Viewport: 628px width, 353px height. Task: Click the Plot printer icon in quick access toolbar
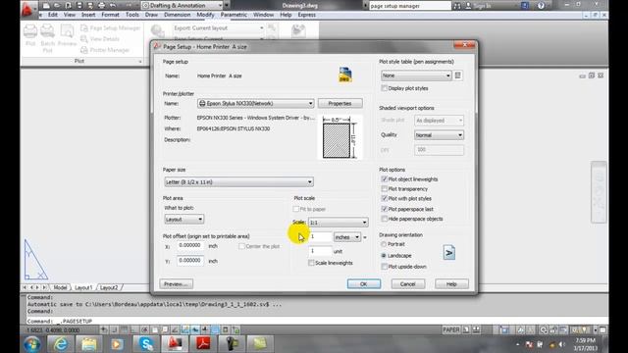[101, 6]
